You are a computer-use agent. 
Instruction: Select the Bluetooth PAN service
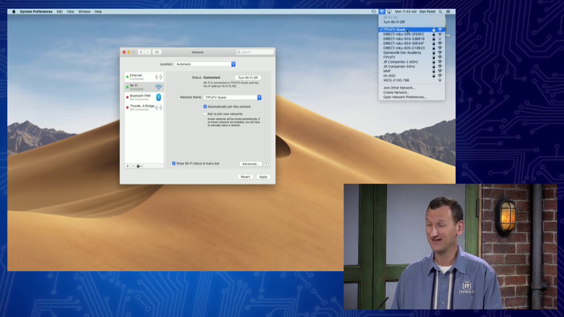click(x=144, y=97)
